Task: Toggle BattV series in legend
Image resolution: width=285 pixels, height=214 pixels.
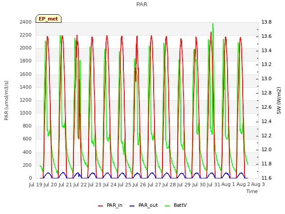Action: (x=175, y=205)
